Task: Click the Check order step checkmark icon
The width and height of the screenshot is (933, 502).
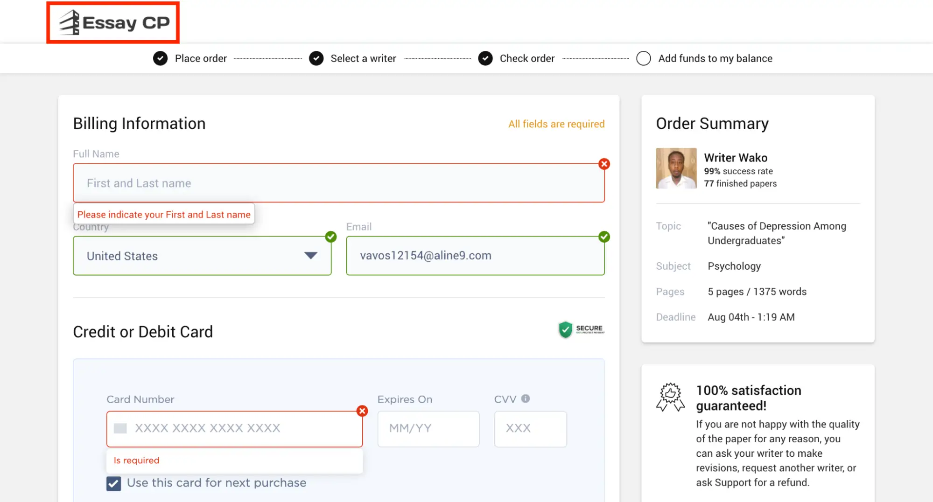Action: [485, 58]
